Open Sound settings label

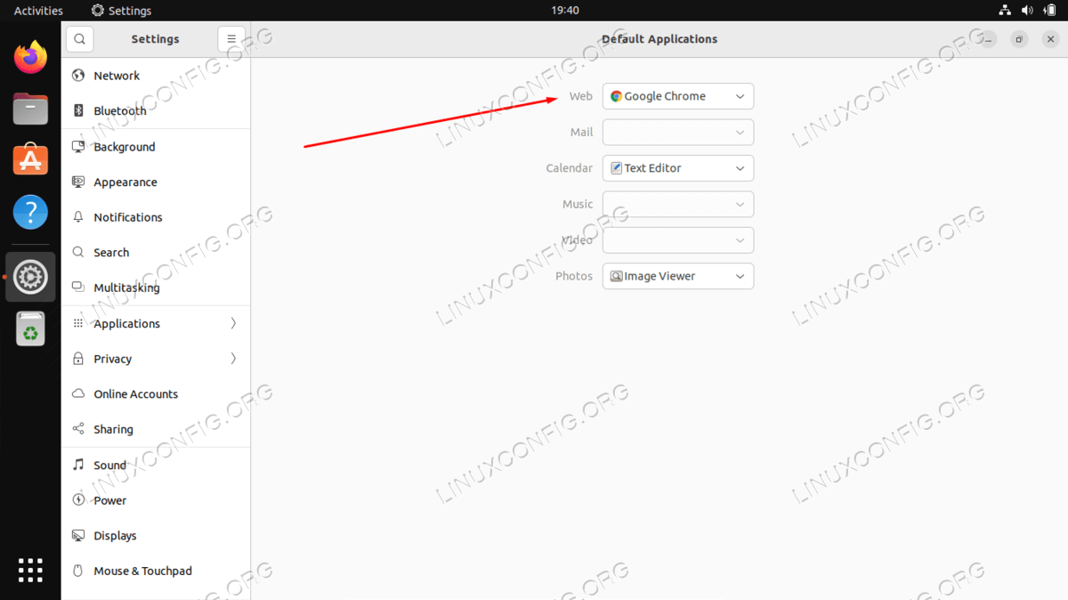point(110,465)
